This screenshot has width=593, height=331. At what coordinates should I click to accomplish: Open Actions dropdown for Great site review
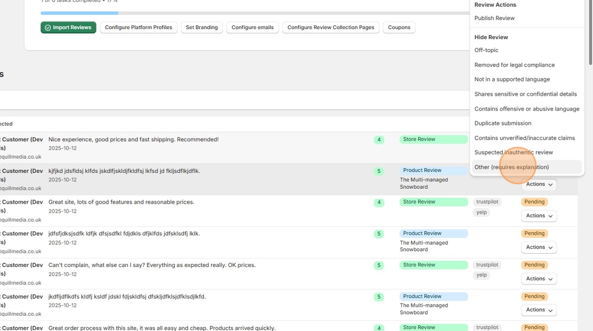pyautogui.click(x=539, y=216)
